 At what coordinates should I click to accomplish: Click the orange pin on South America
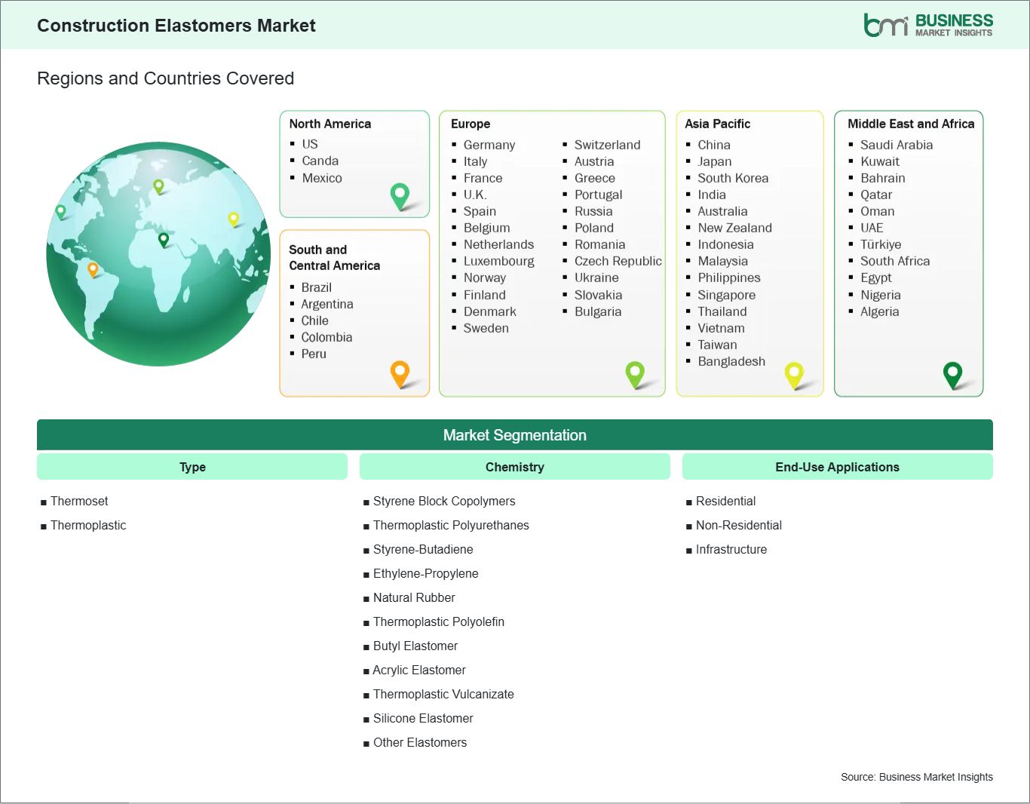tap(93, 268)
